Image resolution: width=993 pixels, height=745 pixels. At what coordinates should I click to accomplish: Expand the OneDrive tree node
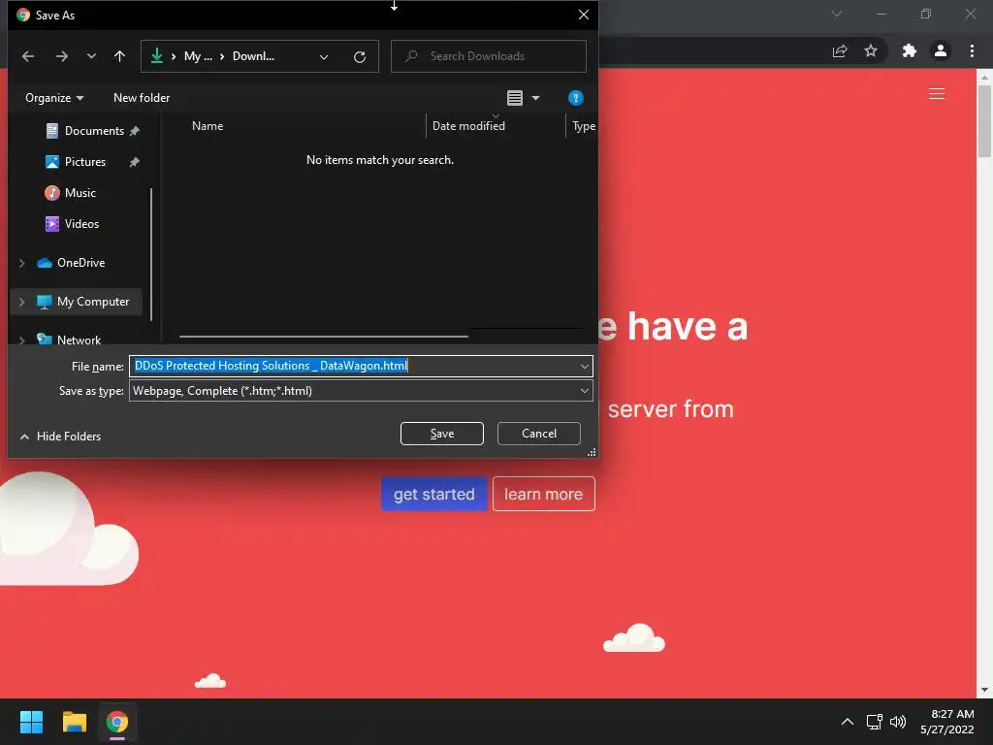22,263
